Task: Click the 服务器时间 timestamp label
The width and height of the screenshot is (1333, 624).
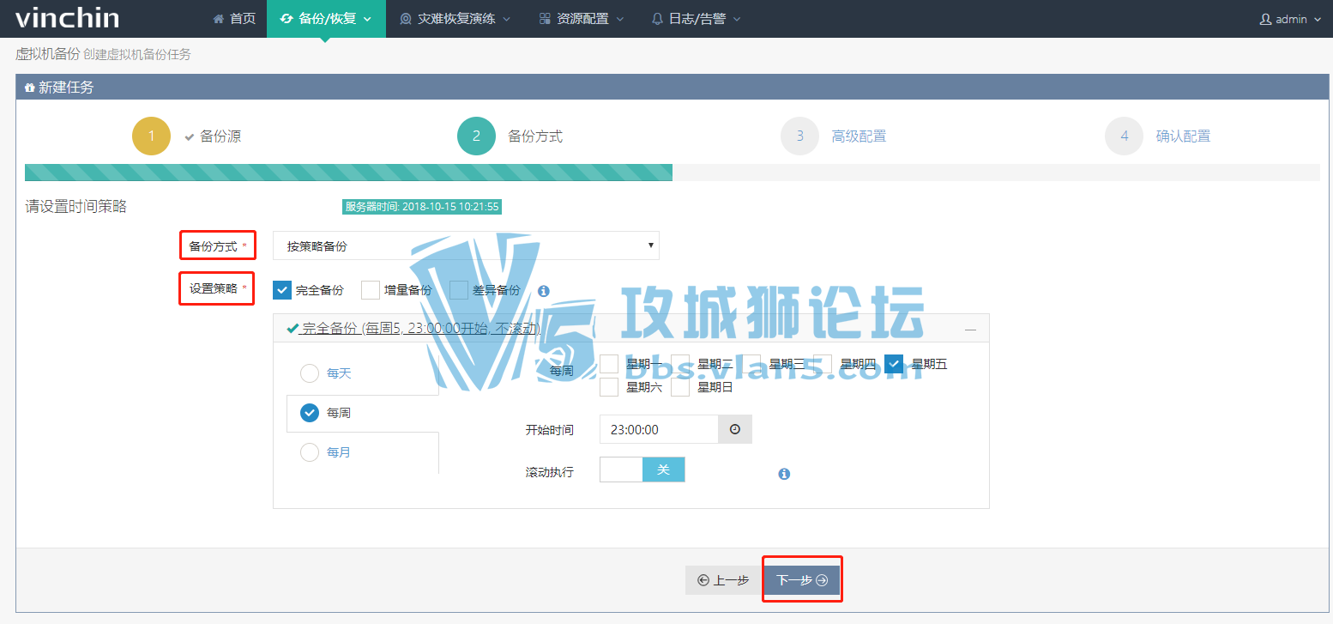Action: (x=421, y=207)
